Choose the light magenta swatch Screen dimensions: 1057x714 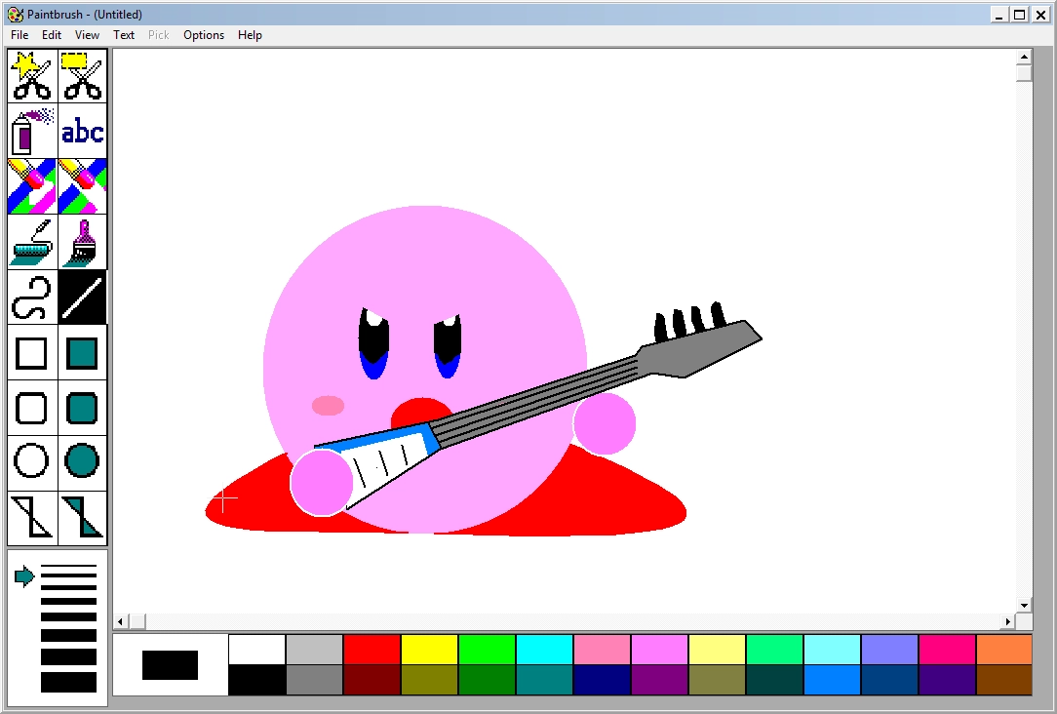659,650
